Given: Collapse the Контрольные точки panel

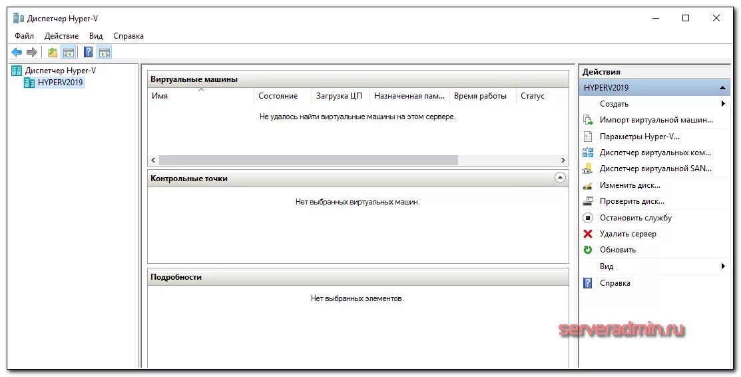Looking at the screenshot, I should click(x=560, y=179).
